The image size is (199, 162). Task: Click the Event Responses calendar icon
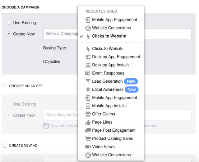pyautogui.click(x=87, y=73)
